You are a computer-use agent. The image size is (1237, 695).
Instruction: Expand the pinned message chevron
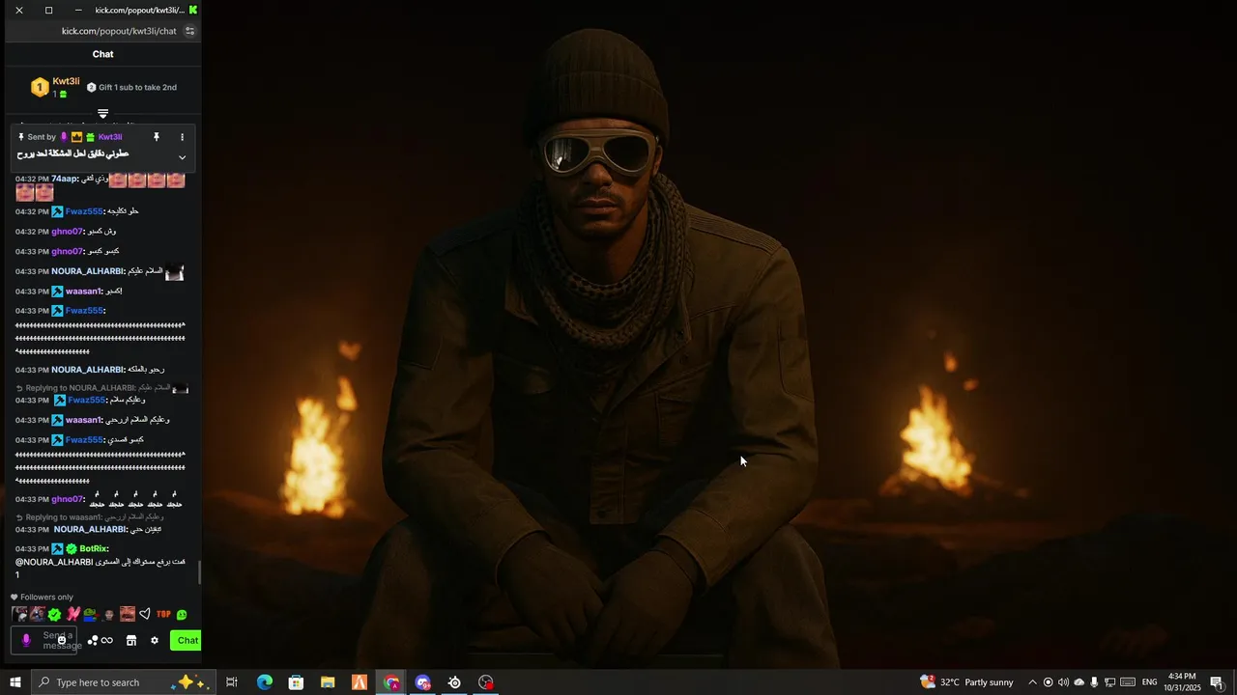coord(182,157)
